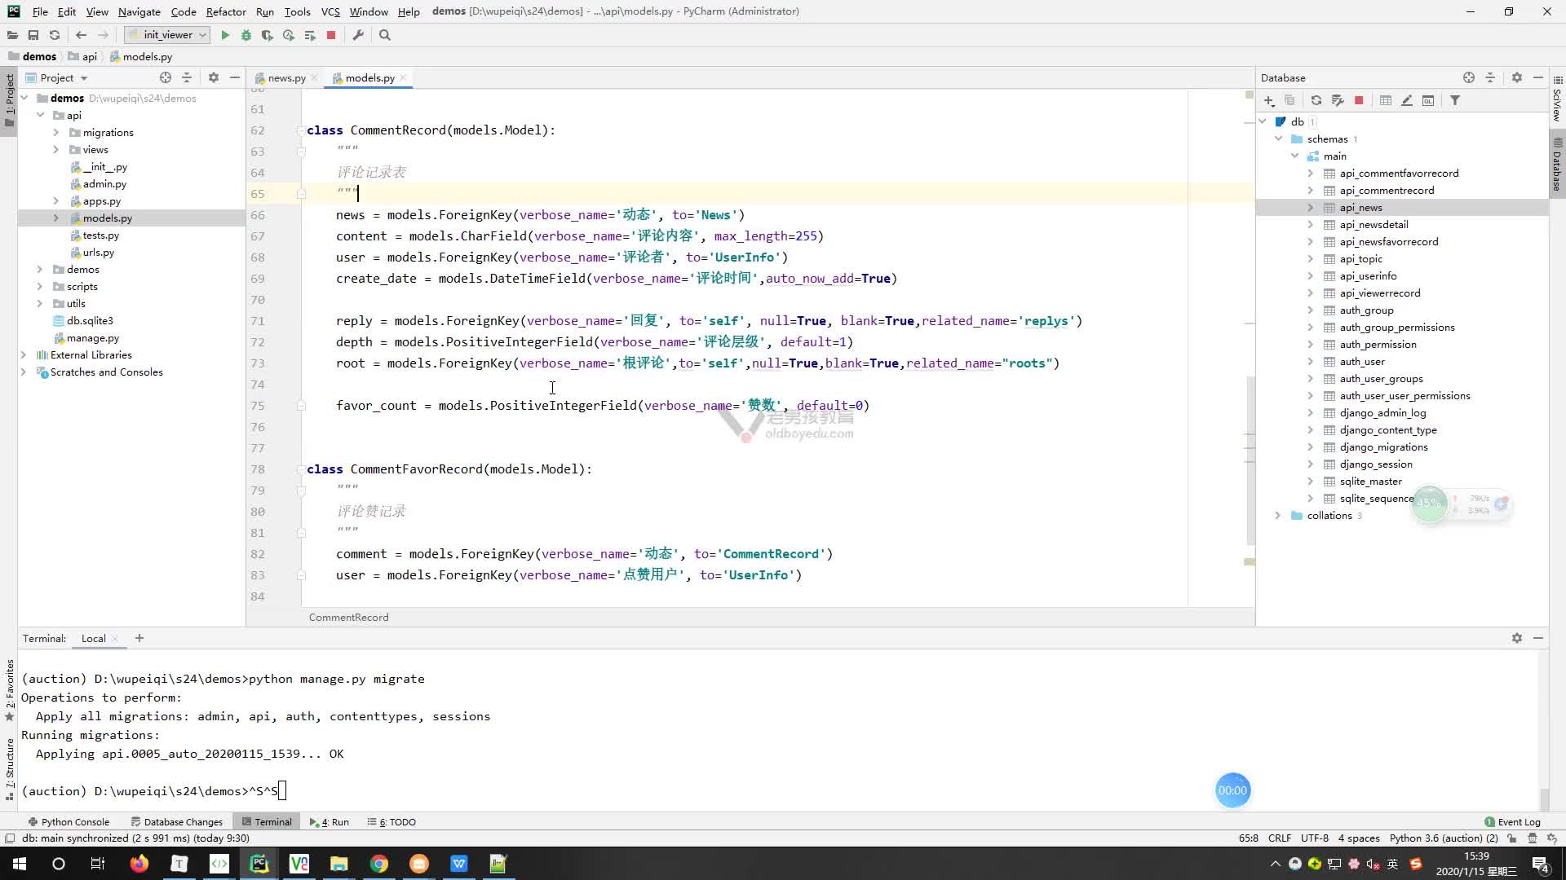Open the File menu

(x=40, y=11)
